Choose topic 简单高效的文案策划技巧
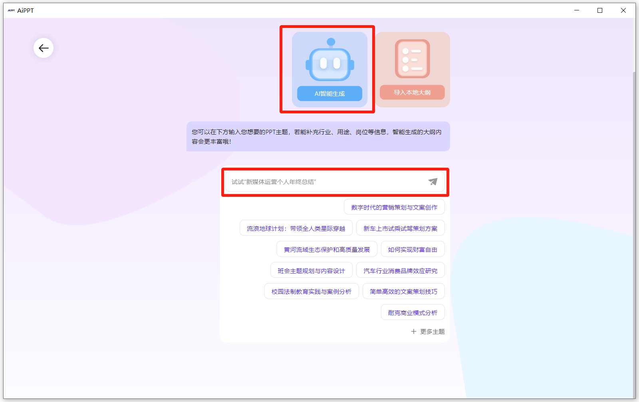The image size is (639, 402). tap(404, 291)
